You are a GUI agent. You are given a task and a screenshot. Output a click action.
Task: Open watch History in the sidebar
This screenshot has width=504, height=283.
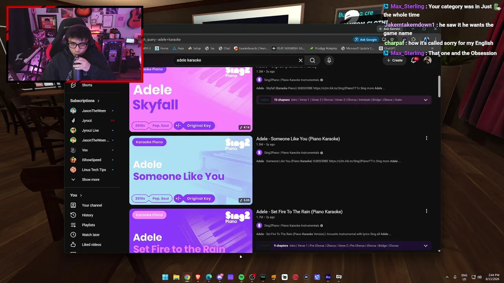[87, 215]
